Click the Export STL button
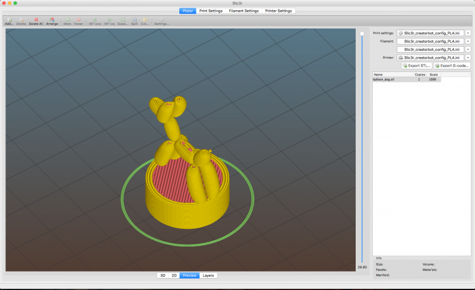 click(x=416, y=66)
